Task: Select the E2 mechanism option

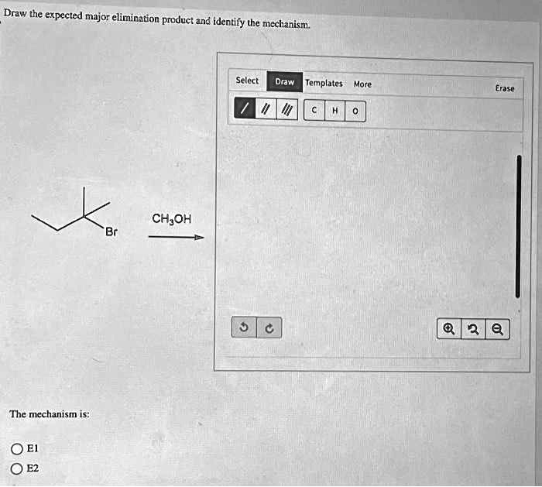Action: point(16,468)
